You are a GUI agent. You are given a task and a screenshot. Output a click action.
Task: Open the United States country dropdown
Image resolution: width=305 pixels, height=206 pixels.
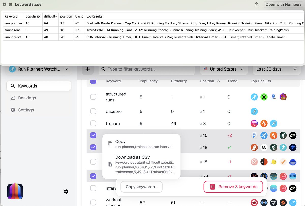[223, 69]
